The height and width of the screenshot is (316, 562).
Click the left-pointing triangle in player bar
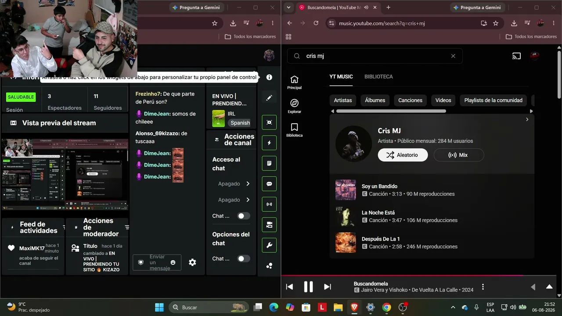533,287
